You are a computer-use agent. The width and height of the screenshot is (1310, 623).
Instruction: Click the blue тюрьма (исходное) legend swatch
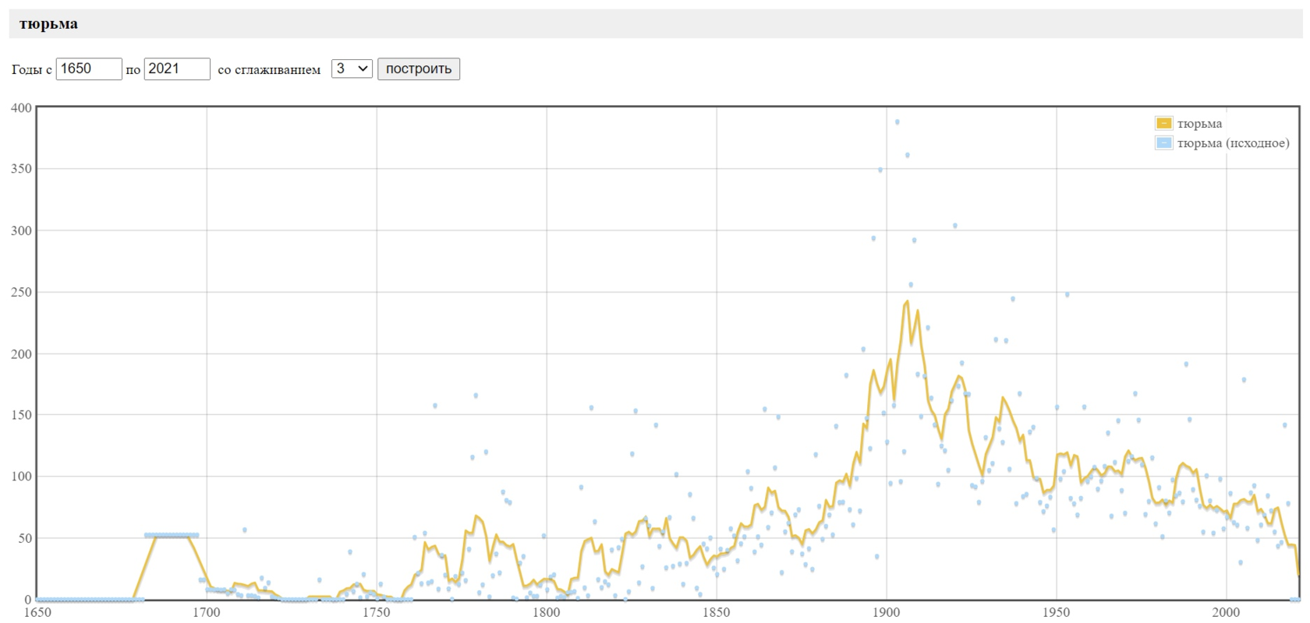(x=1164, y=143)
